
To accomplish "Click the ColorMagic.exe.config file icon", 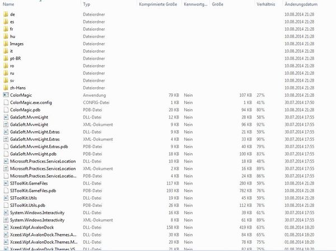I will [x=6, y=102].
